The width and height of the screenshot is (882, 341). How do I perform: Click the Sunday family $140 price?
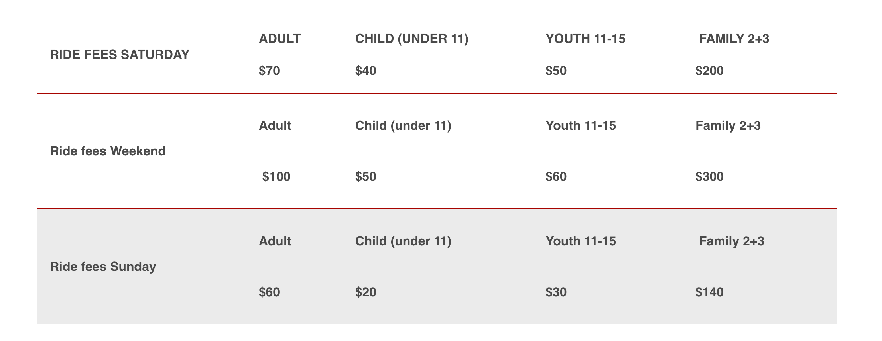[709, 292]
